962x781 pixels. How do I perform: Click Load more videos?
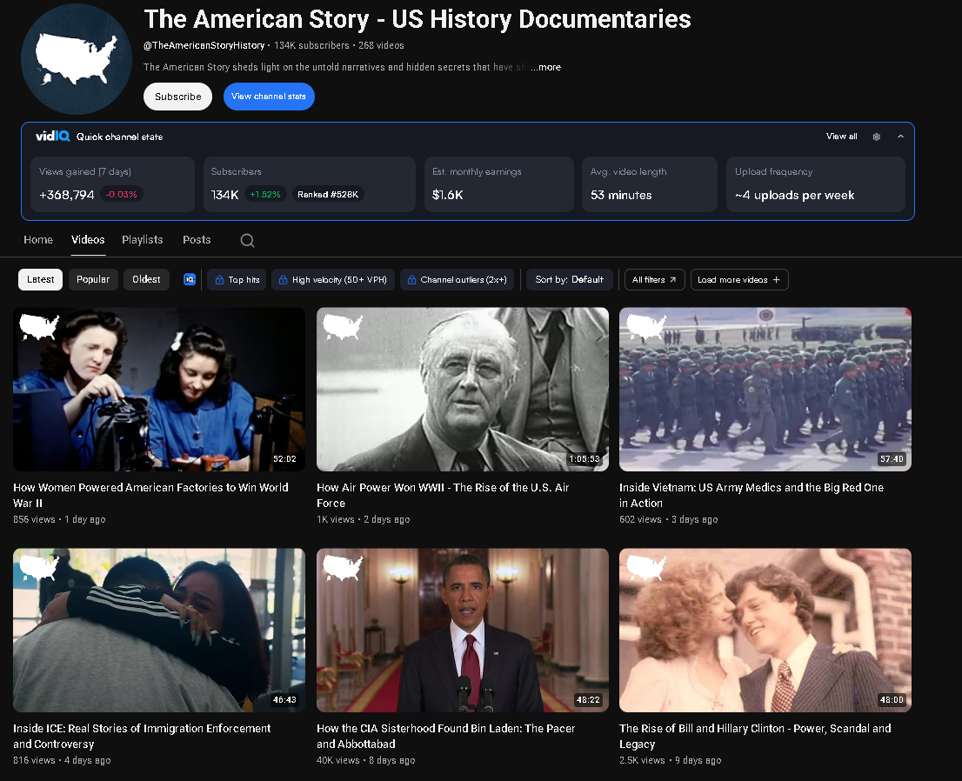coord(739,280)
